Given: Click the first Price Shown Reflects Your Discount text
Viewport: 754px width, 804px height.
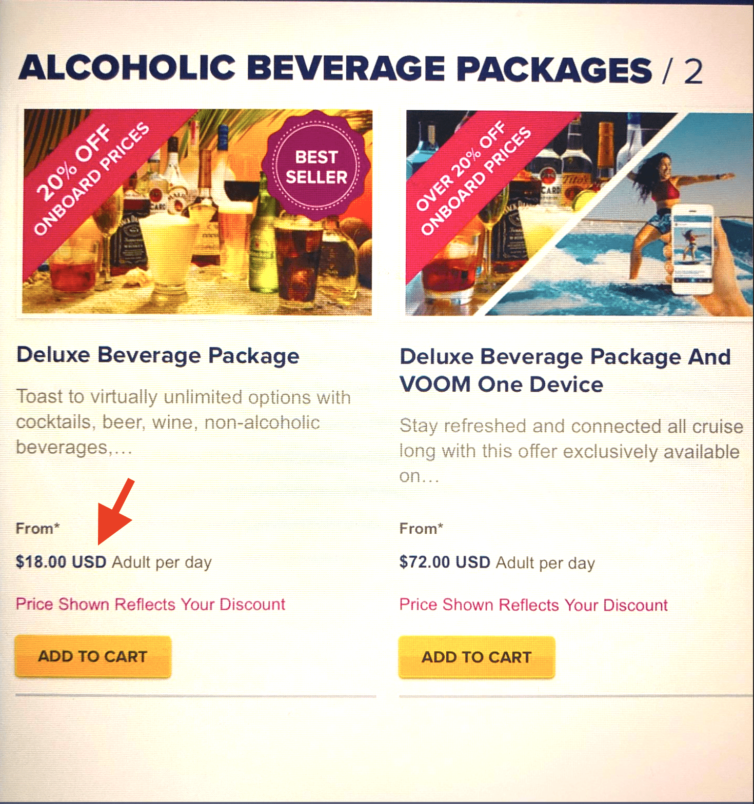Looking at the screenshot, I should coord(150,604).
